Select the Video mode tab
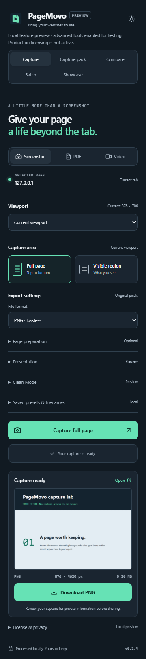This screenshot has width=146, height=659. click(115, 157)
